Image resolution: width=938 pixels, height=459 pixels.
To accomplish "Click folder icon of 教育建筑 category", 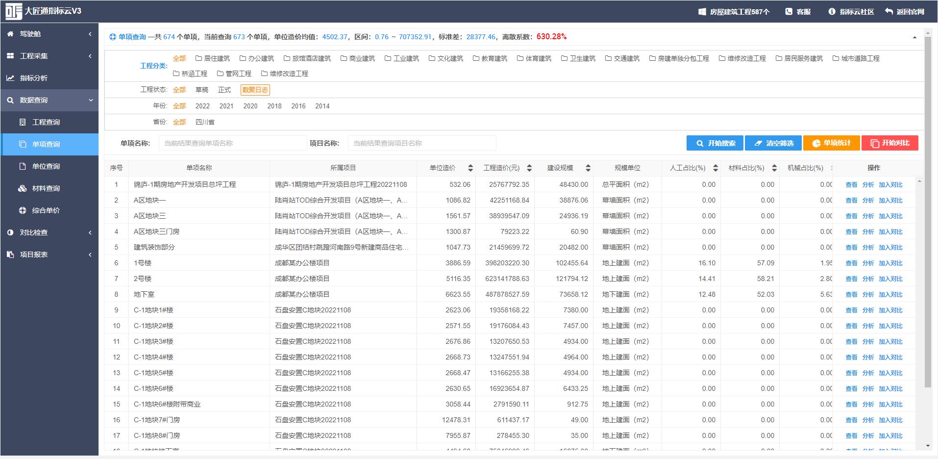I will [x=476, y=58].
